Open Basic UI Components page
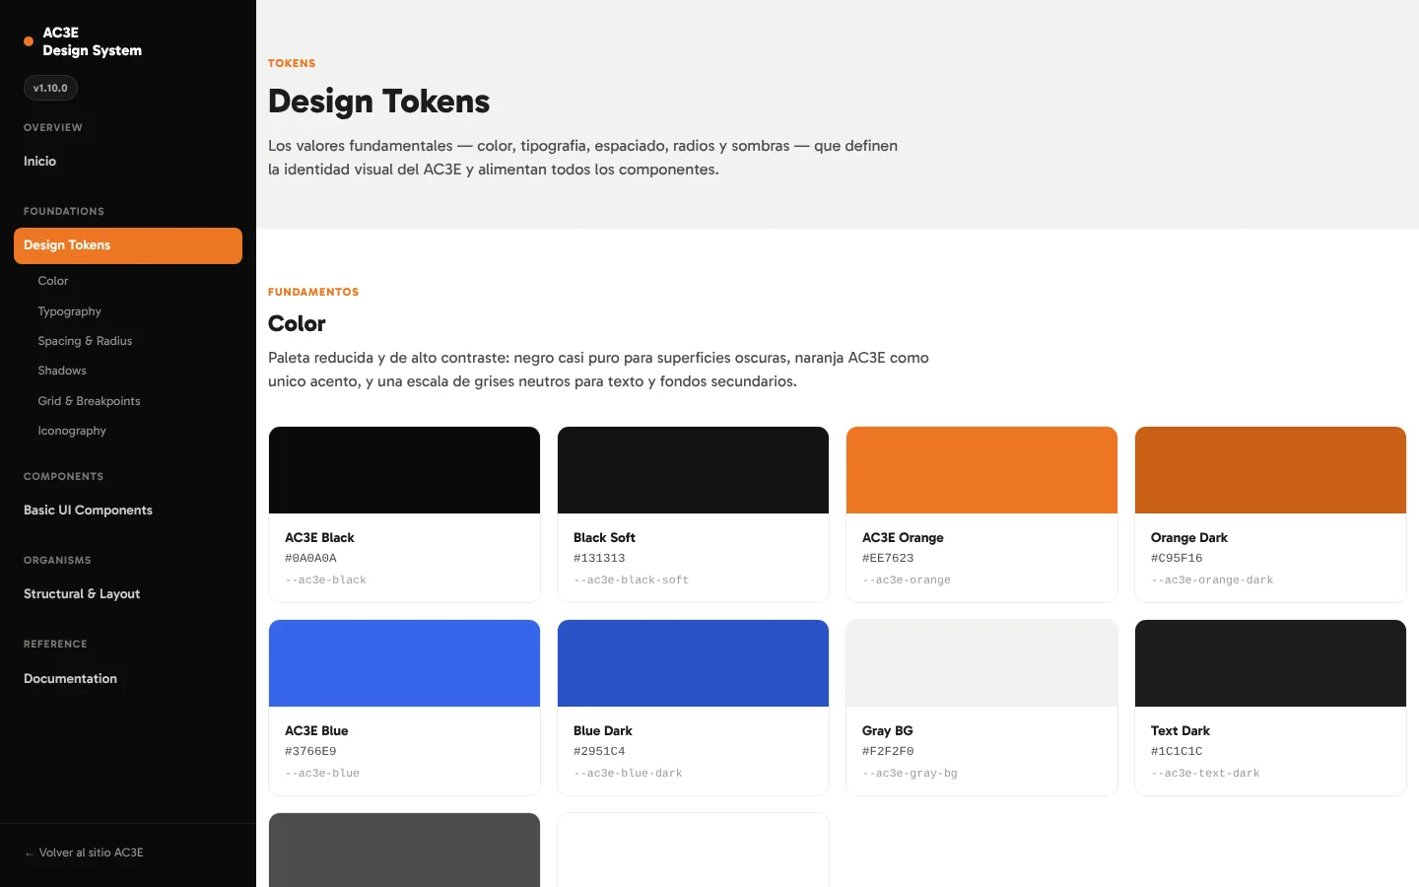Viewport: 1419px width, 887px height. (88, 510)
